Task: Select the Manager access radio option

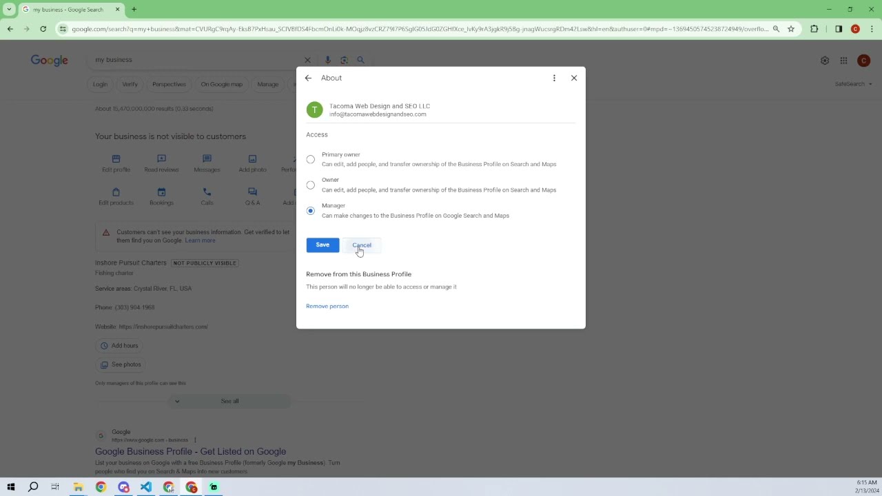Action: [311, 211]
